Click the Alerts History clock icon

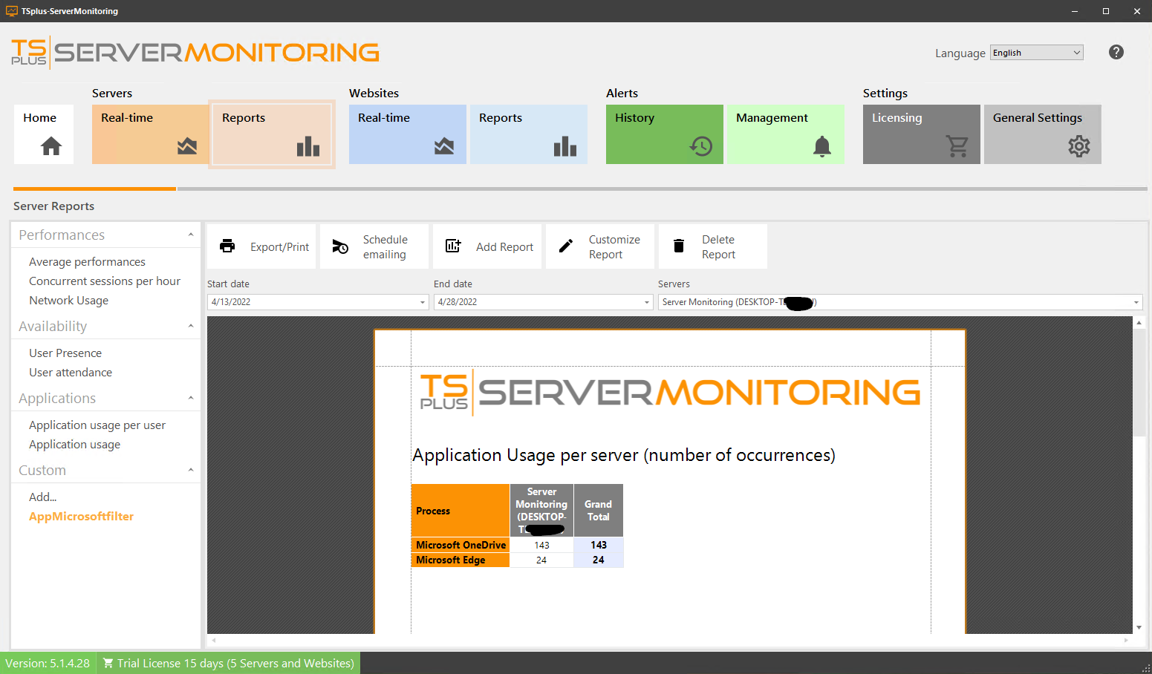(699, 146)
